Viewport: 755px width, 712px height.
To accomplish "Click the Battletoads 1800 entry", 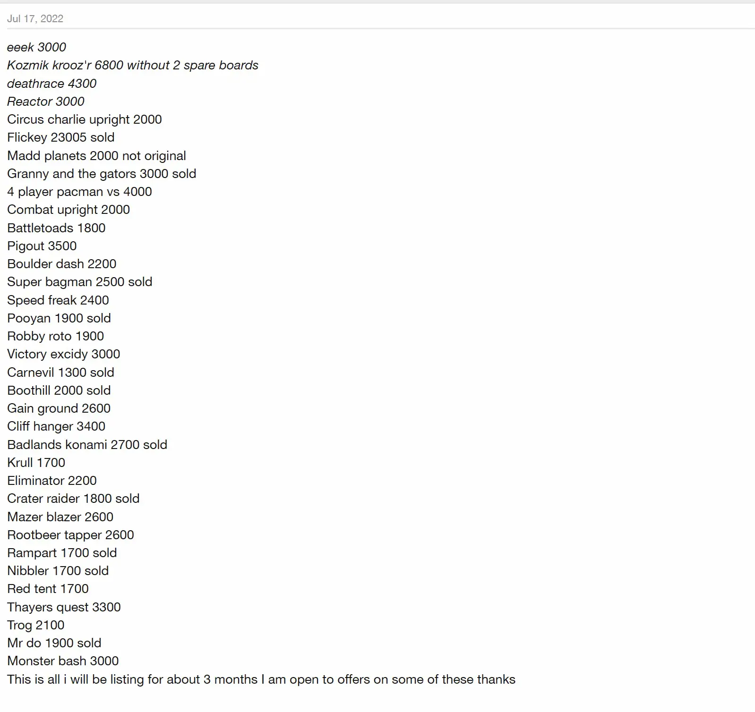I will [56, 228].
